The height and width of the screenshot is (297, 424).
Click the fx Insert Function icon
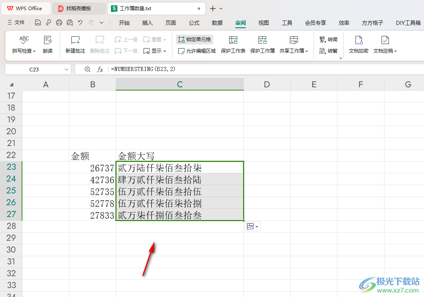point(100,69)
